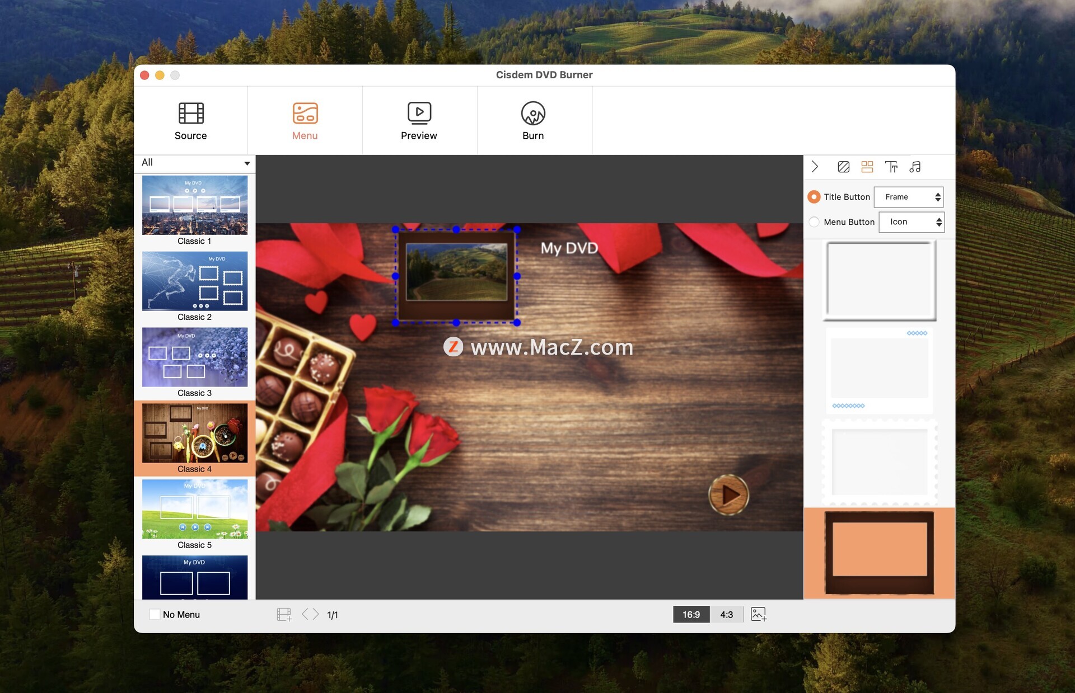
Task: Choose the dark blue template below Classic 5
Action: coord(195,577)
